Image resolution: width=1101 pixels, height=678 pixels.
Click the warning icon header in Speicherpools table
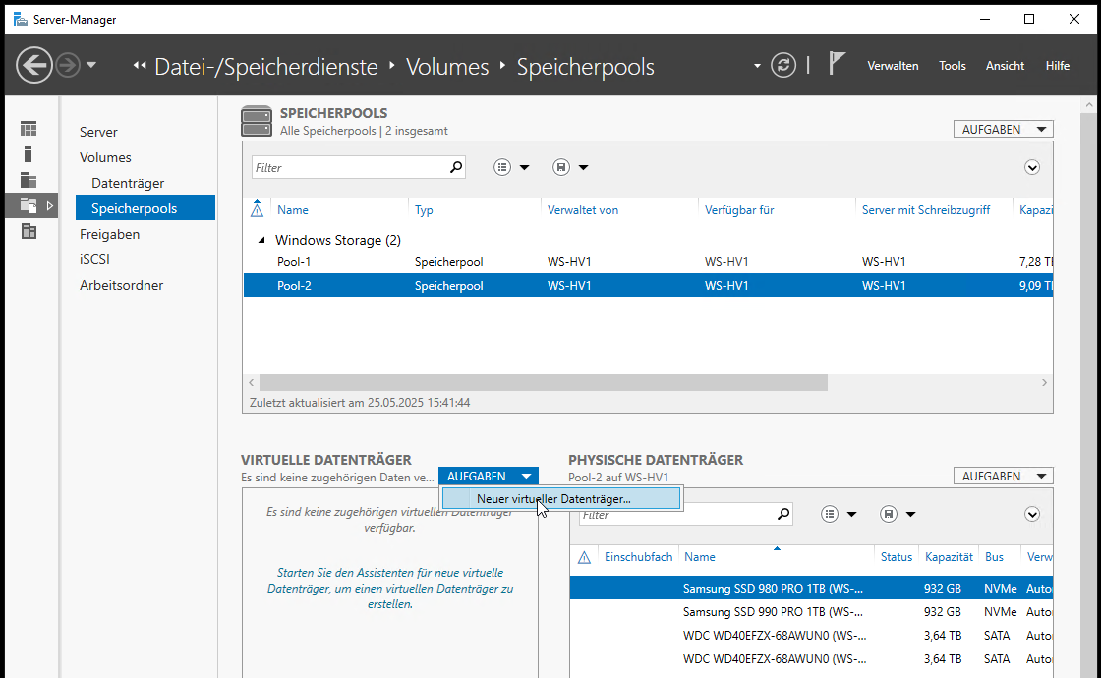coord(257,209)
